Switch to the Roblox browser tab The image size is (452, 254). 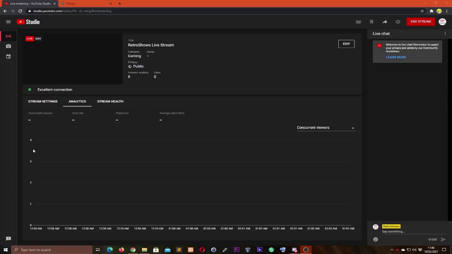click(x=85, y=4)
